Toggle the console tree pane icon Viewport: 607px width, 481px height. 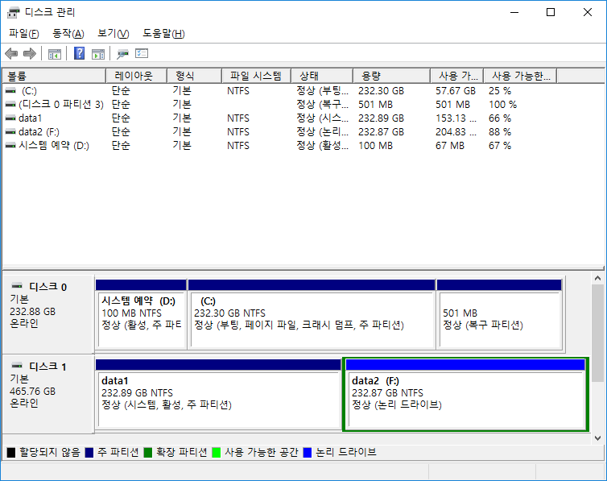pos(55,54)
